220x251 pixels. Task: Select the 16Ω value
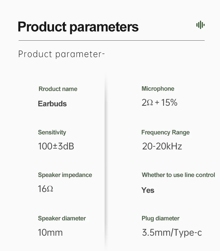click(45, 189)
